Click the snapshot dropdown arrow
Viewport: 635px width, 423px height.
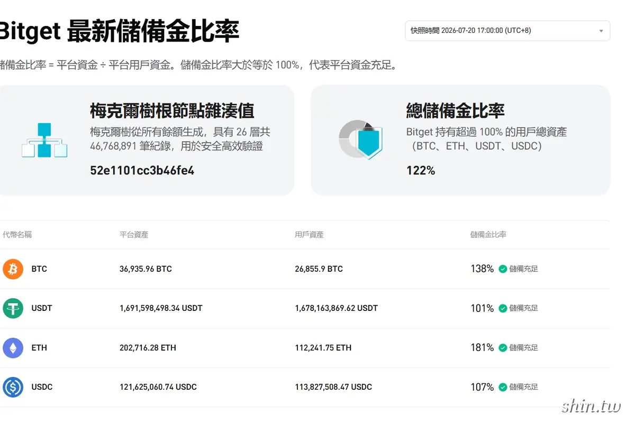pos(601,31)
